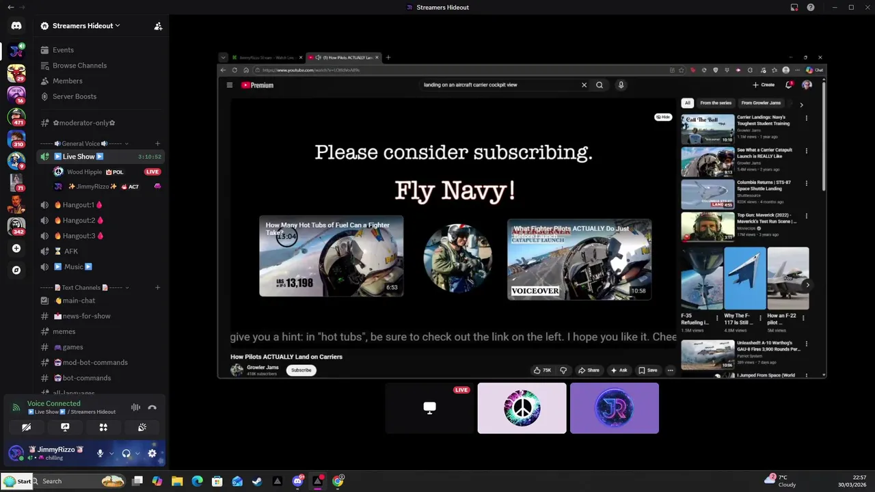Open Discord direct messages home icon

(16, 26)
